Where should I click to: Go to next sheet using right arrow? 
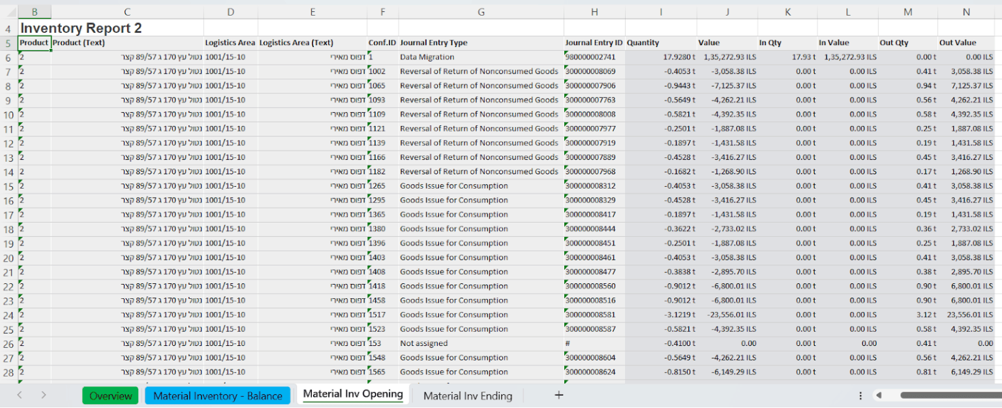[x=43, y=395]
